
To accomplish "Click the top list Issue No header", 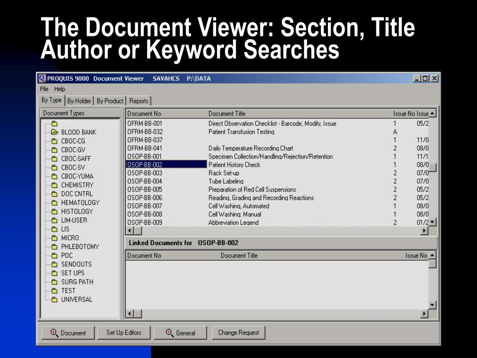I will pyautogui.click(x=404, y=114).
